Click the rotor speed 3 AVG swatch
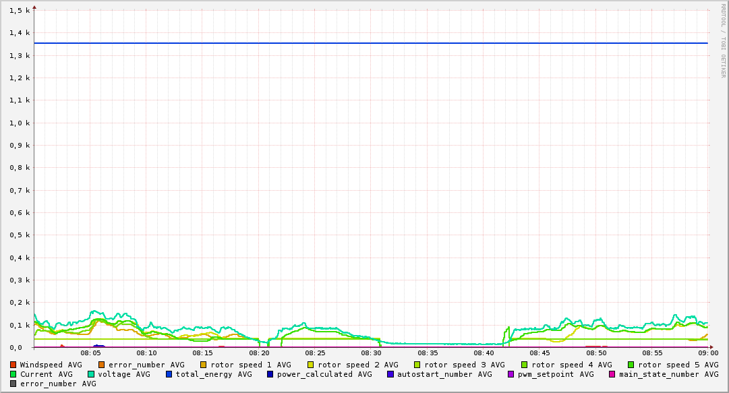729x393 pixels. [417, 365]
